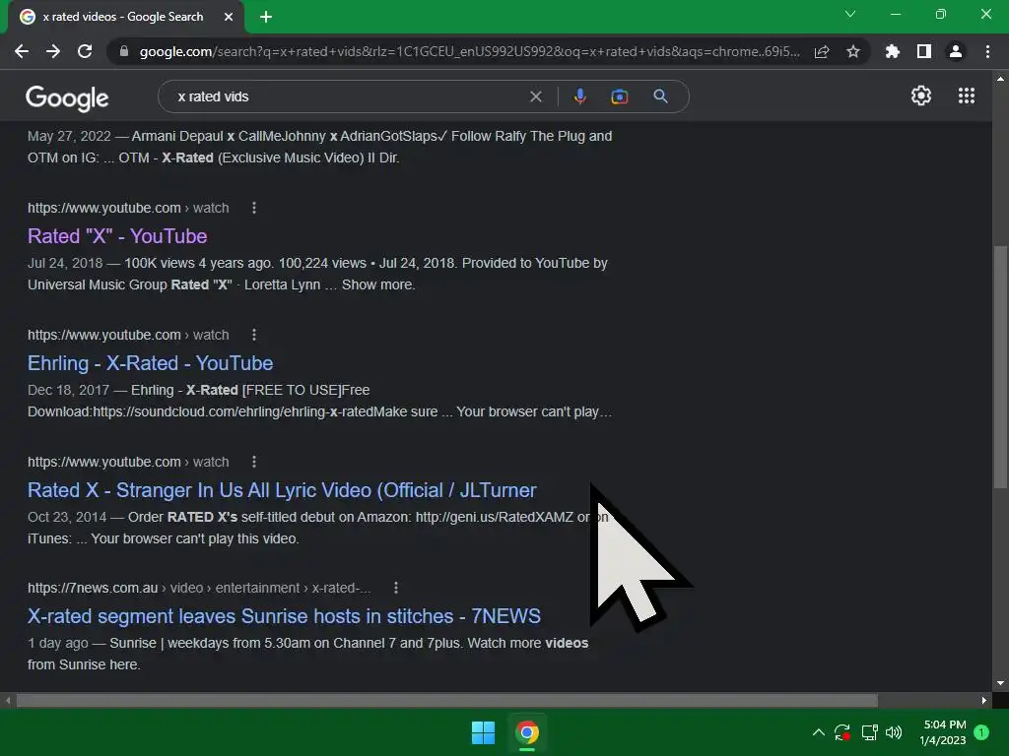
Task: Show hidden system tray icons
Action: (x=819, y=732)
